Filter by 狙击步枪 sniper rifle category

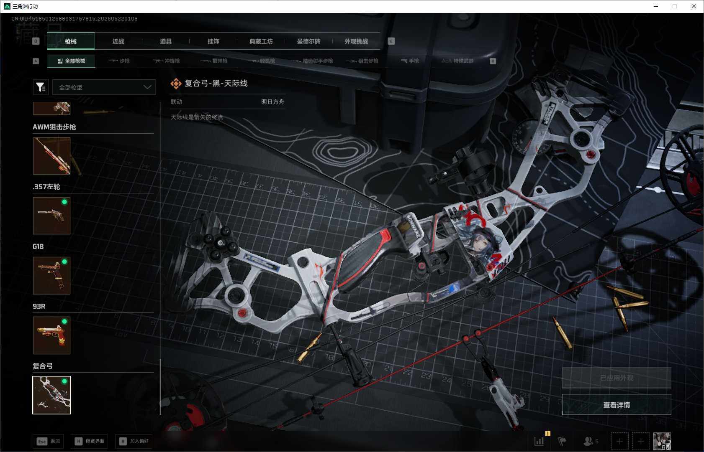pyautogui.click(x=362, y=61)
